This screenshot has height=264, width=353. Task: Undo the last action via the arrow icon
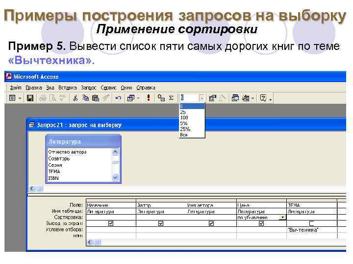point(118,98)
